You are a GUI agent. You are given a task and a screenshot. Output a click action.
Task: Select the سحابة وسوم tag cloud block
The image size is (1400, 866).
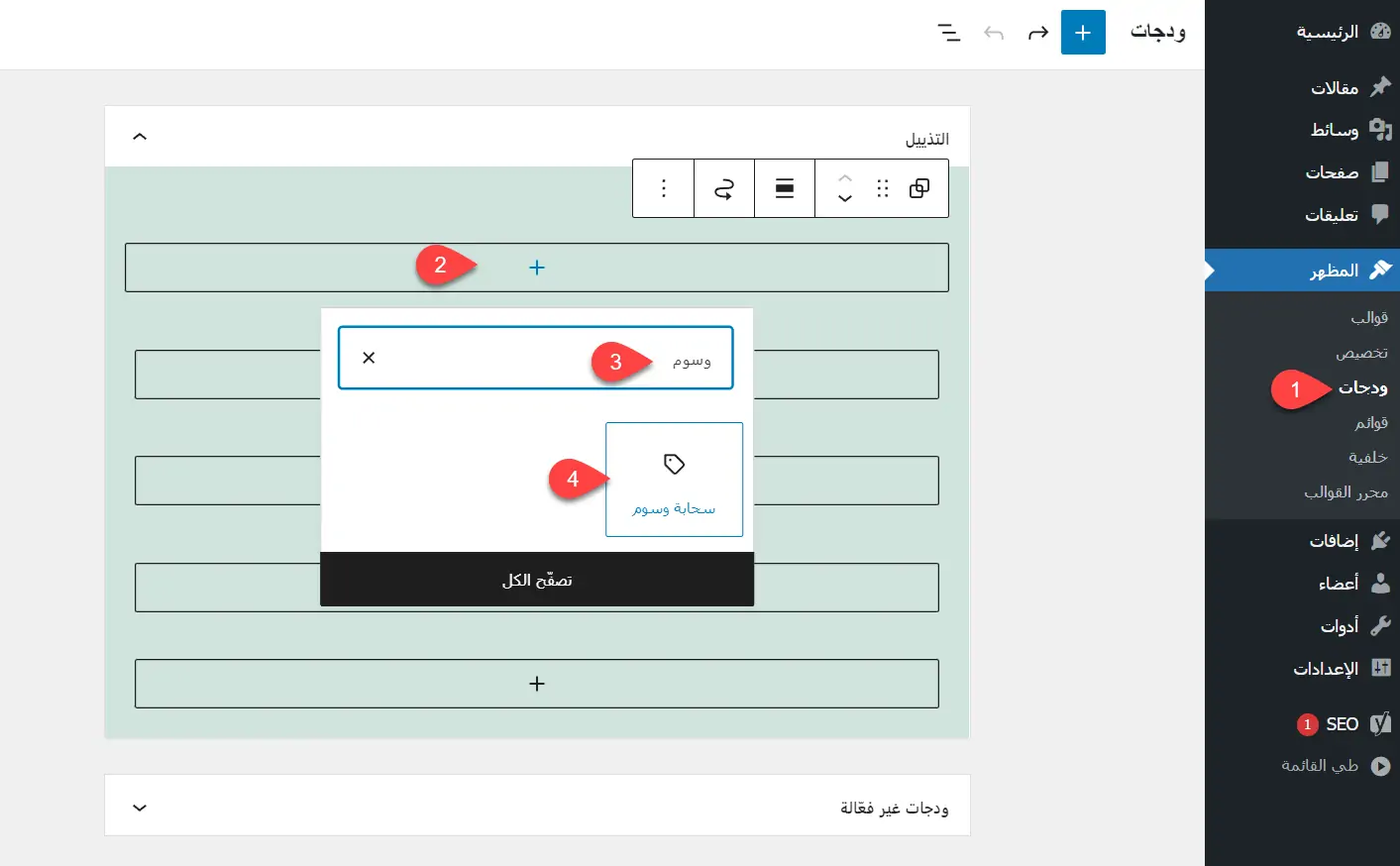(x=674, y=480)
